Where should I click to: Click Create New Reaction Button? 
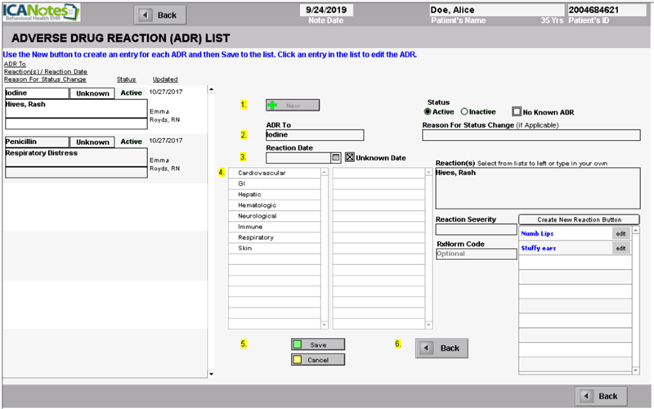[x=579, y=219]
